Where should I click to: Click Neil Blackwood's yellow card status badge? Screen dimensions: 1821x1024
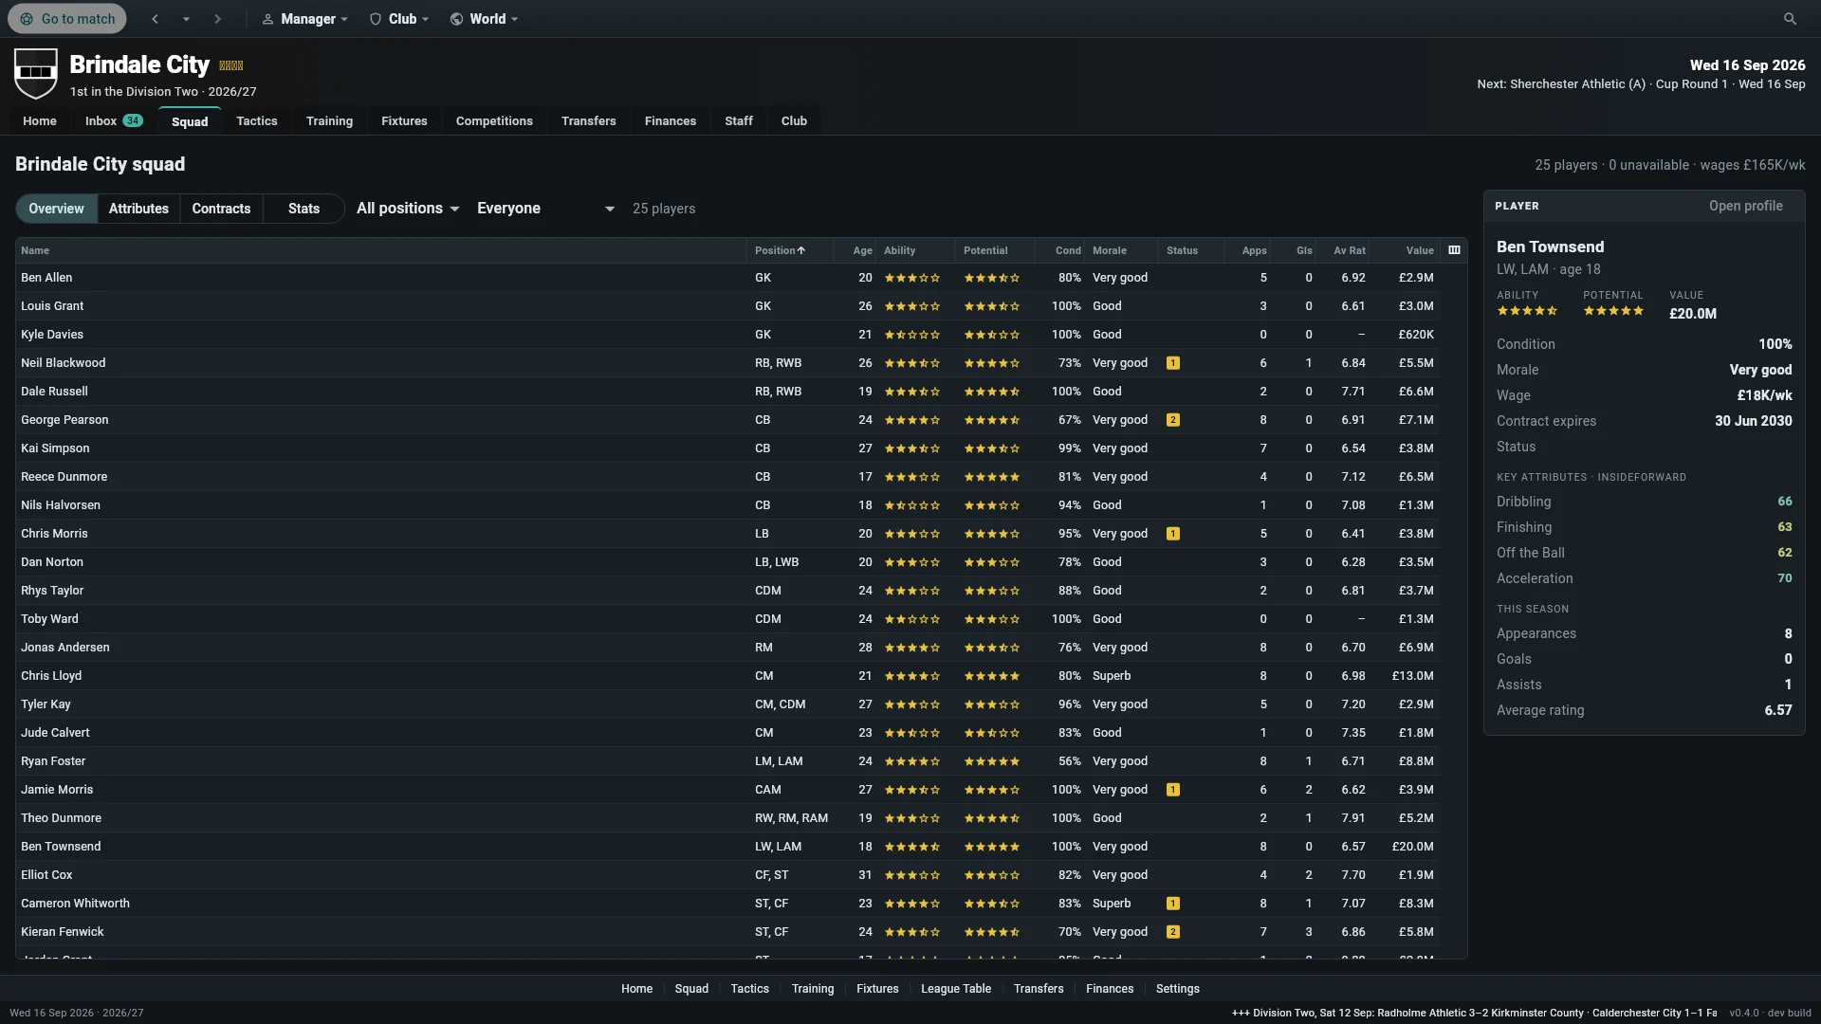coord(1173,363)
